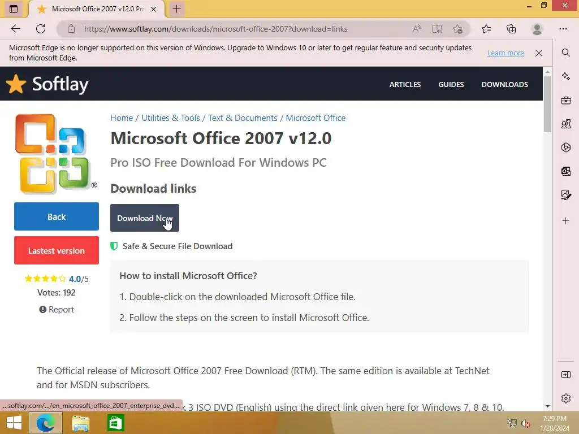Open sidebar Copilot sparkle icon
The image size is (579, 434).
[x=565, y=76]
